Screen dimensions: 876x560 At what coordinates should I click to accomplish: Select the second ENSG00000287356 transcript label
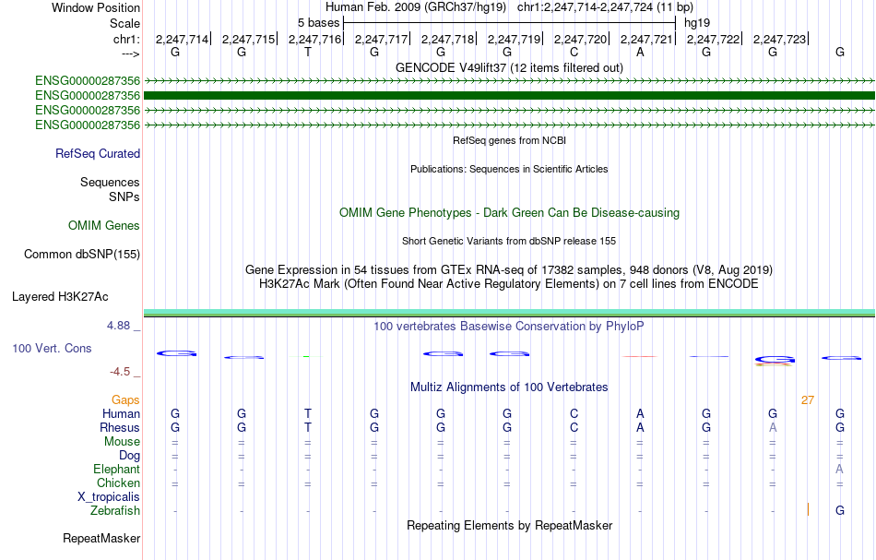tap(88, 96)
